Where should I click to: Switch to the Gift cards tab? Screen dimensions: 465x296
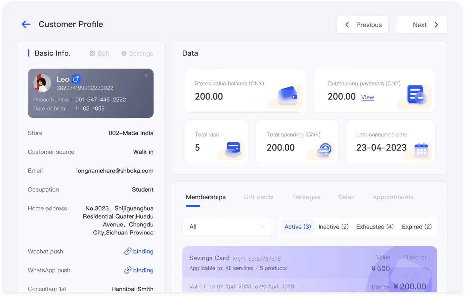tap(258, 197)
